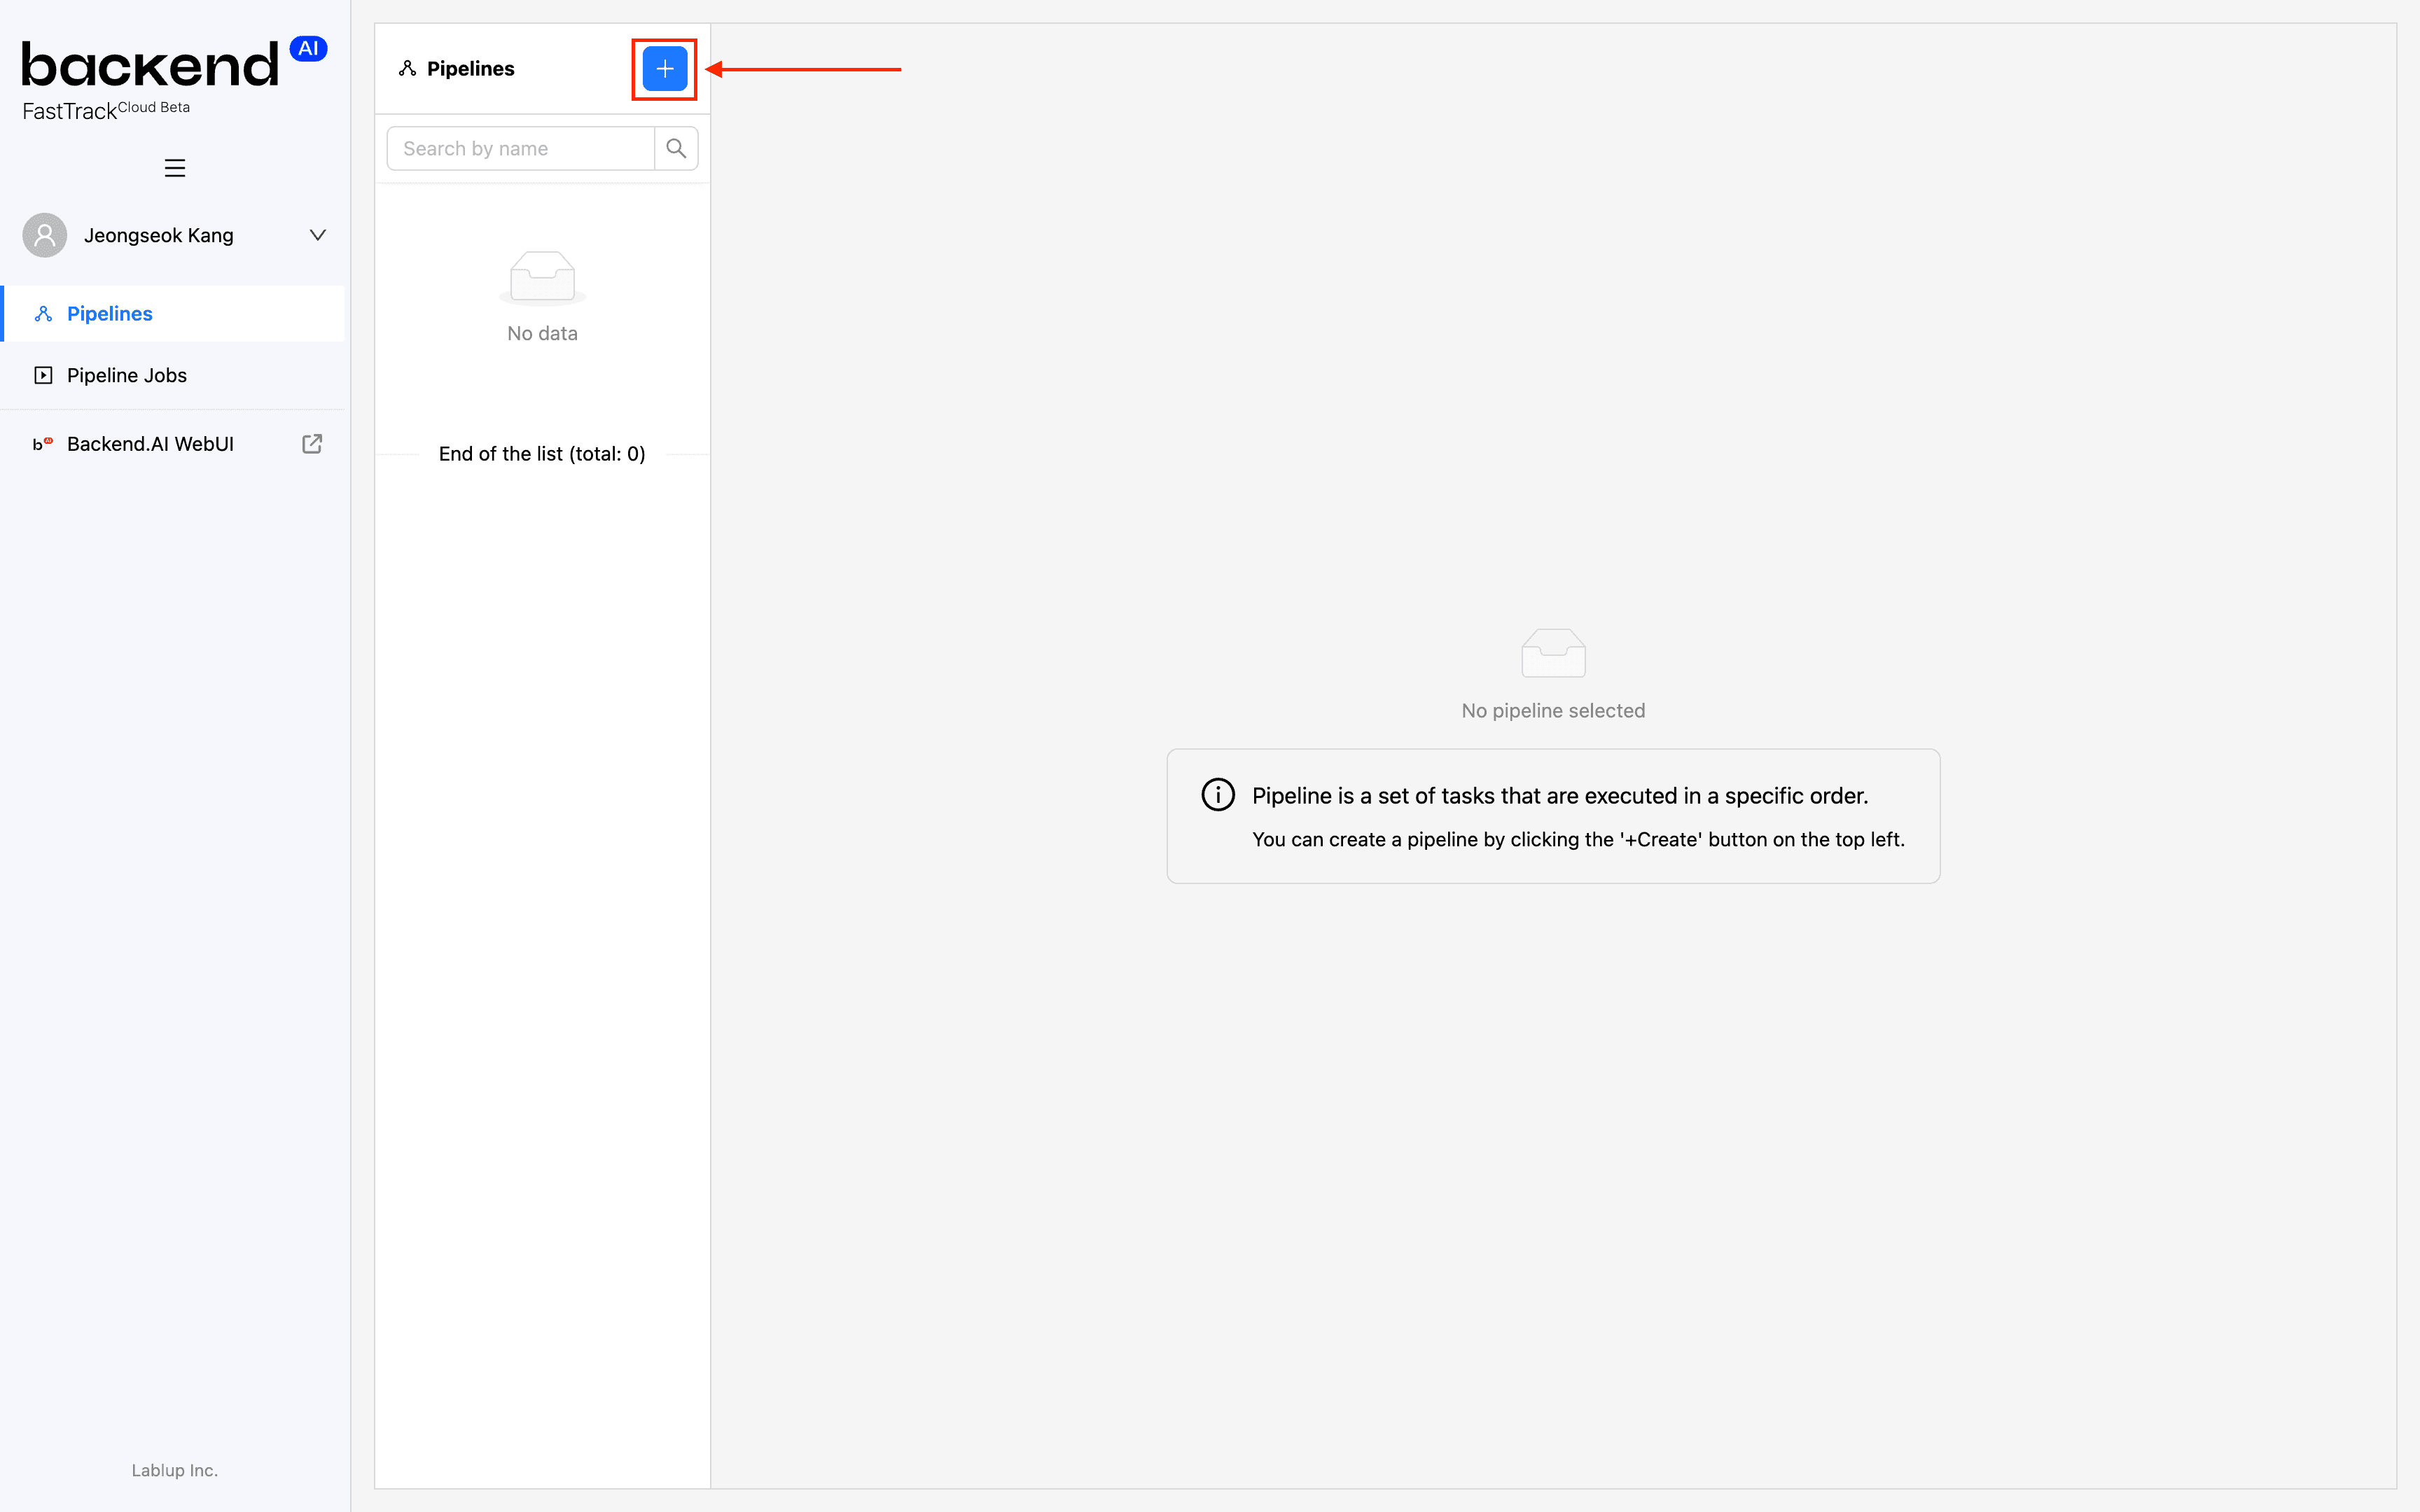This screenshot has width=2420, height=1512.
Task: Click the 'End of the list (total: 0)' text
Action: 542,454
